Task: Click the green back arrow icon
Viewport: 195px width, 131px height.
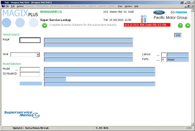Action: (45, 26)
